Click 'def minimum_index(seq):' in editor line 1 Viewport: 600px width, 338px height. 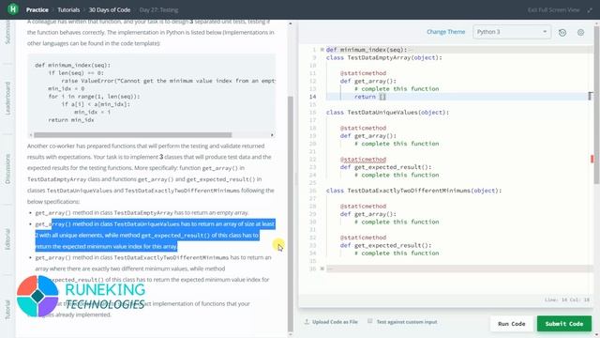click(x=367, y=50)
